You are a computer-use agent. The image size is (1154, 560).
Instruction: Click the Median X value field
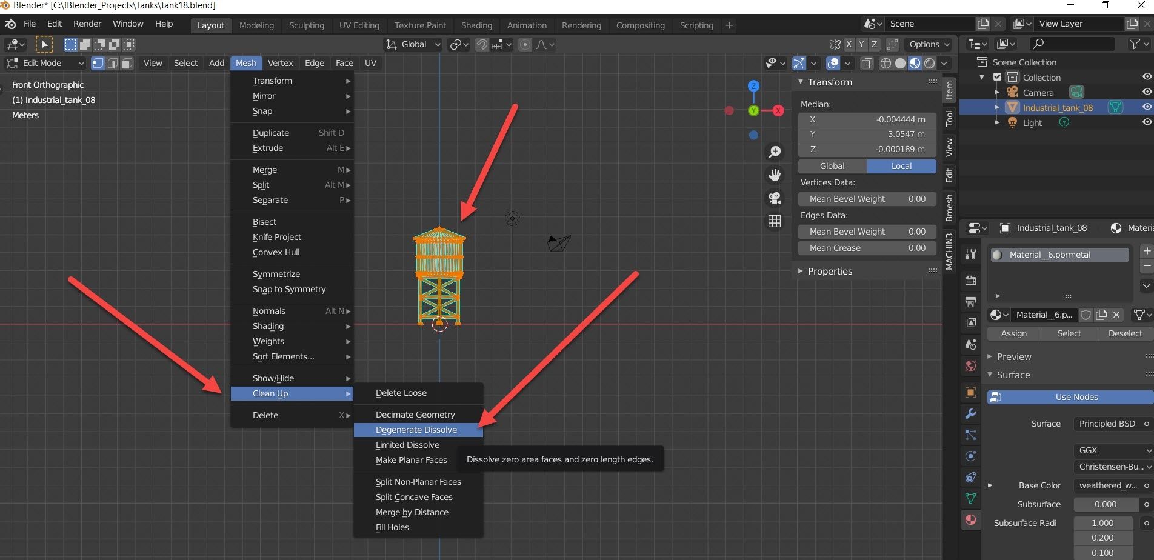tap(867, 119)
